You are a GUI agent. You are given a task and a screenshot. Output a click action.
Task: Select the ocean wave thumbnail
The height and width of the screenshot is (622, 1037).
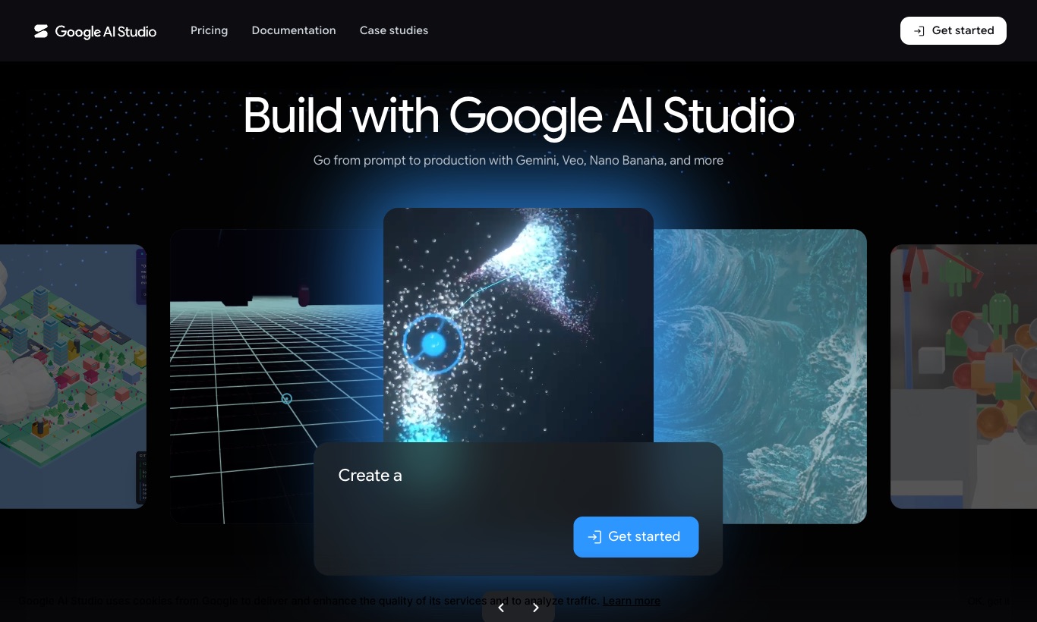760,376
